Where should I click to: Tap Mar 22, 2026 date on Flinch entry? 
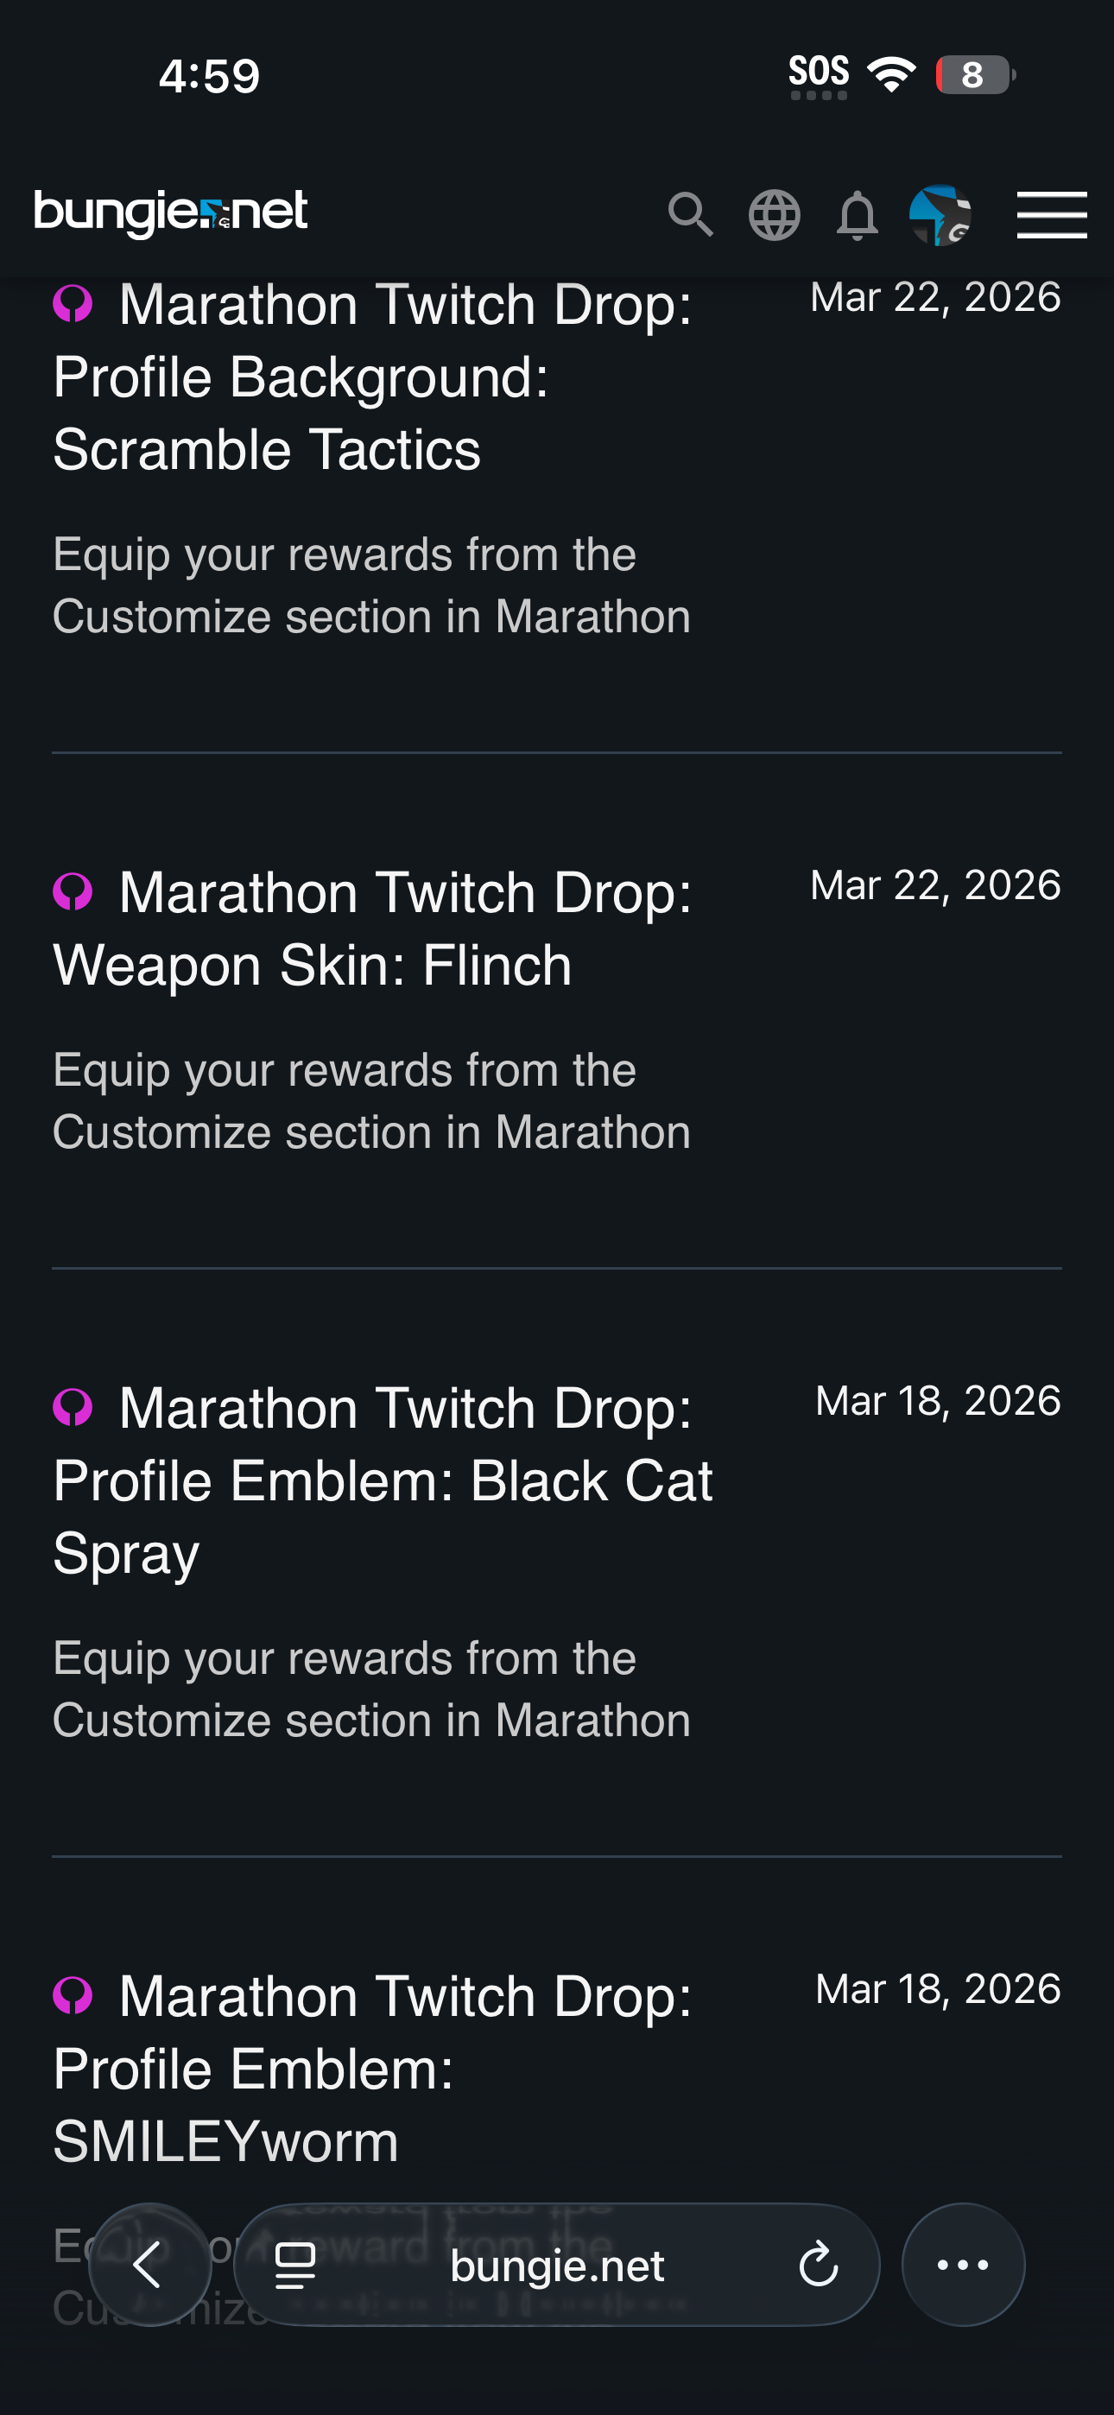click(935, 885)
